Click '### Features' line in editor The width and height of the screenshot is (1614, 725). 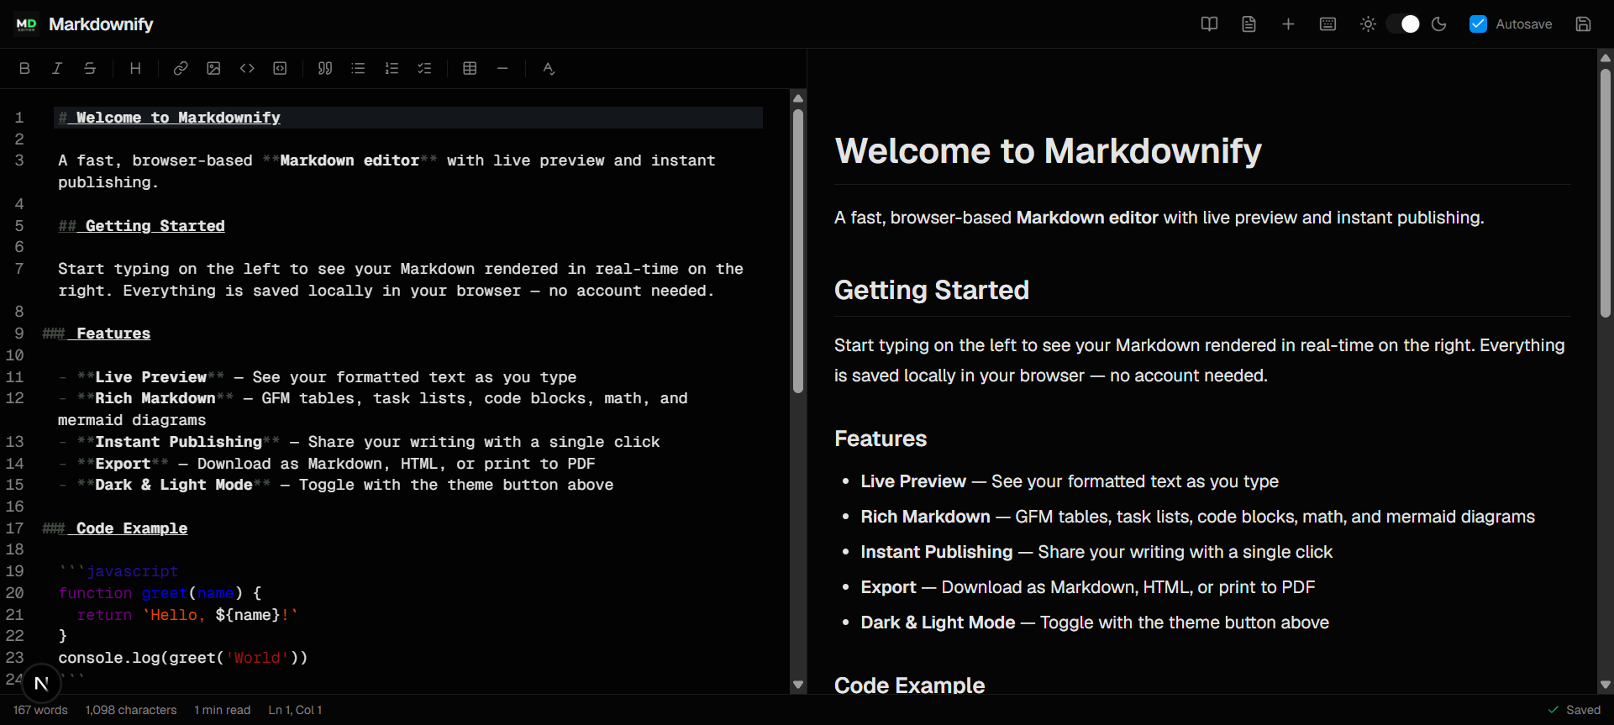[96, 334]
